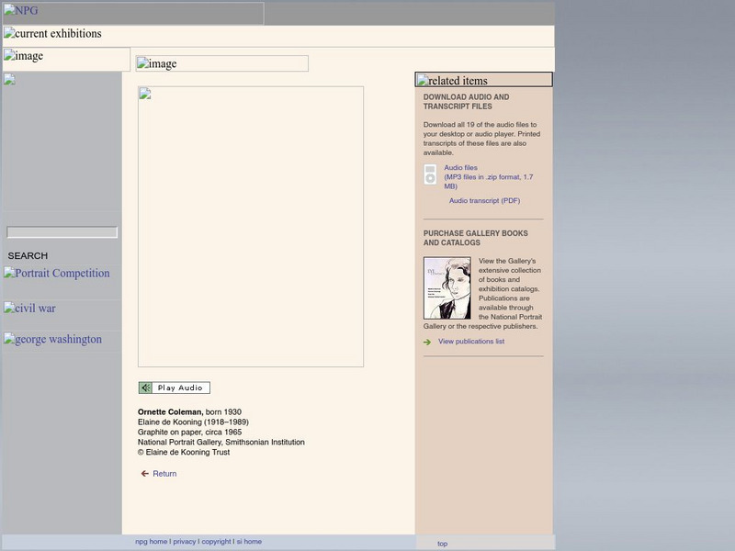This screenshot has height=551, width=735.
Task: Click inside the search text field
Action: [62, 233]
